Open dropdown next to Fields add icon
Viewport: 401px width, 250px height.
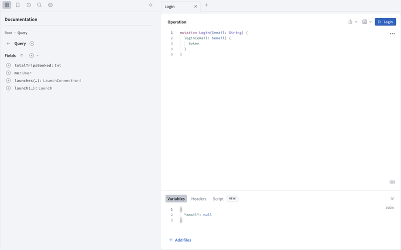click(38, 55)
